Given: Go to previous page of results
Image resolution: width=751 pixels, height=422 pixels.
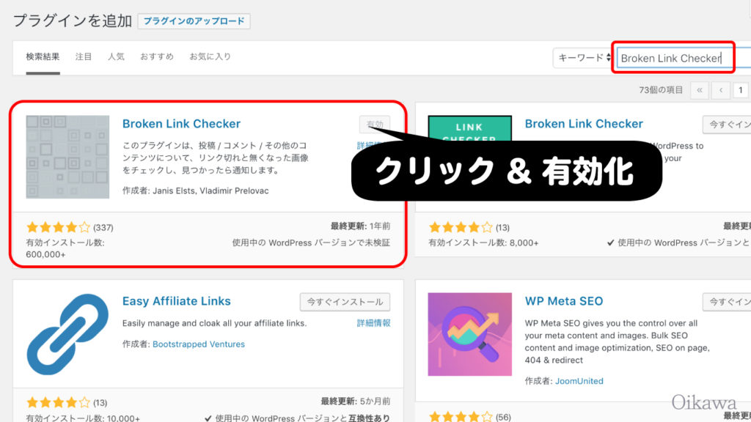Looking at the screenshot, I should coord(721,90).
